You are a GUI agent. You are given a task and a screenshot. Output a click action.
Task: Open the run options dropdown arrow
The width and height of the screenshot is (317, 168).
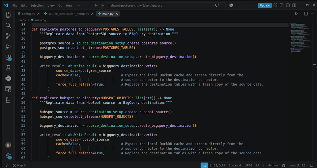click(300, 14)
